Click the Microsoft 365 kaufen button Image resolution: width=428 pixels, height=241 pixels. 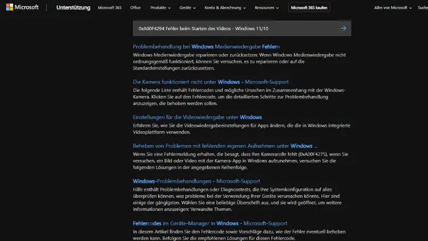click(309, 7)
